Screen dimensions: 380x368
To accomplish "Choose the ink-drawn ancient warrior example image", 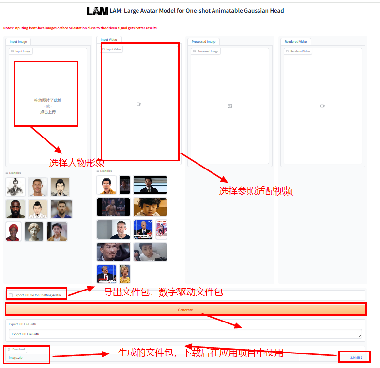I will point(15,186).
